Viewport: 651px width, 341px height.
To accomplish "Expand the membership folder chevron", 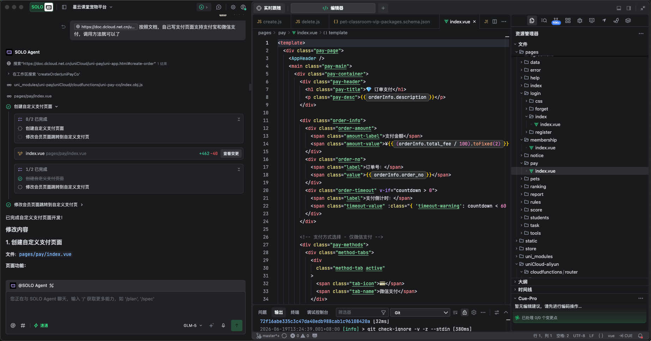I will pos(522,140).
